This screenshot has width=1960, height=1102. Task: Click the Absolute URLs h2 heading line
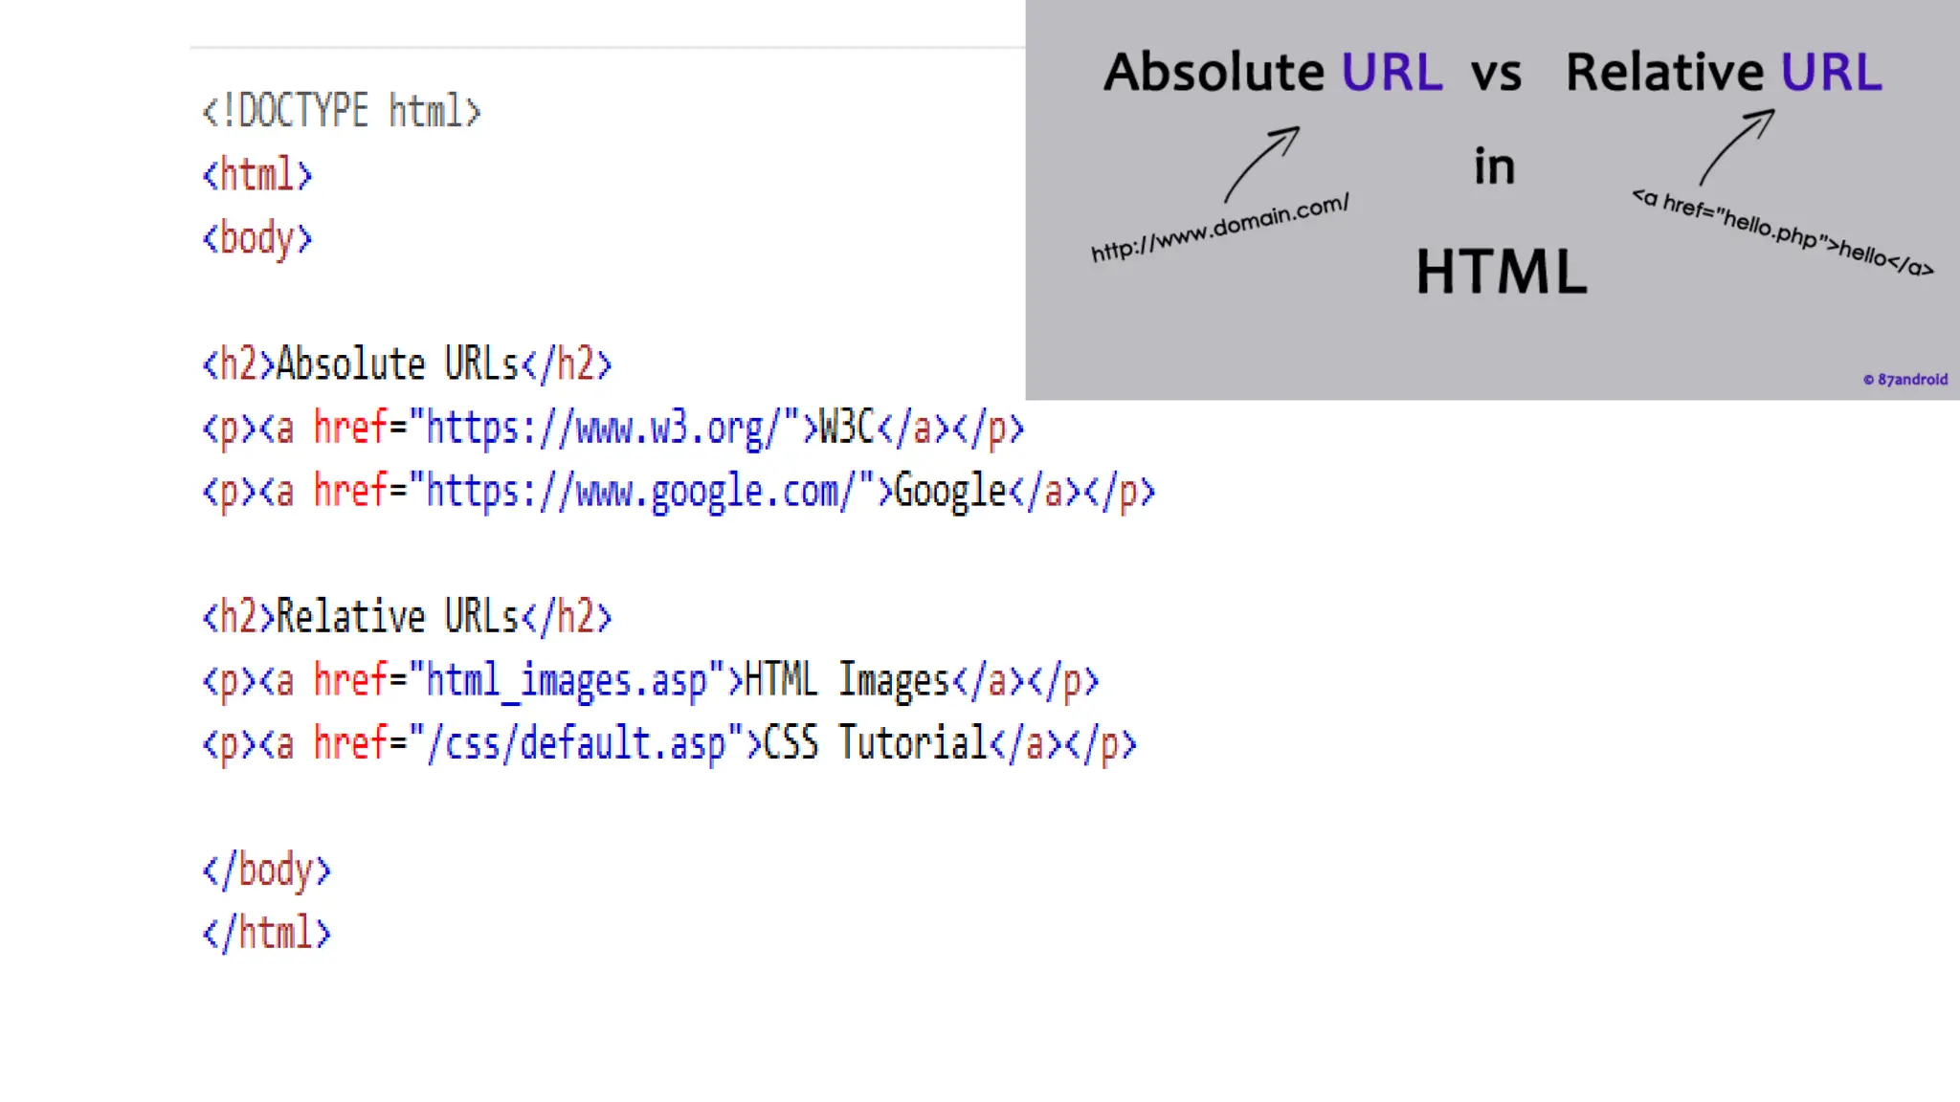coord(407,365)
